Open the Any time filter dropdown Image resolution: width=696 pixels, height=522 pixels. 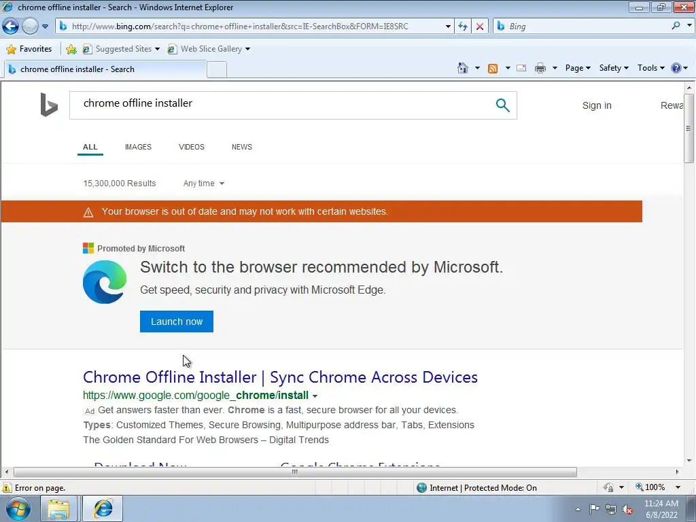coord(204,184)
